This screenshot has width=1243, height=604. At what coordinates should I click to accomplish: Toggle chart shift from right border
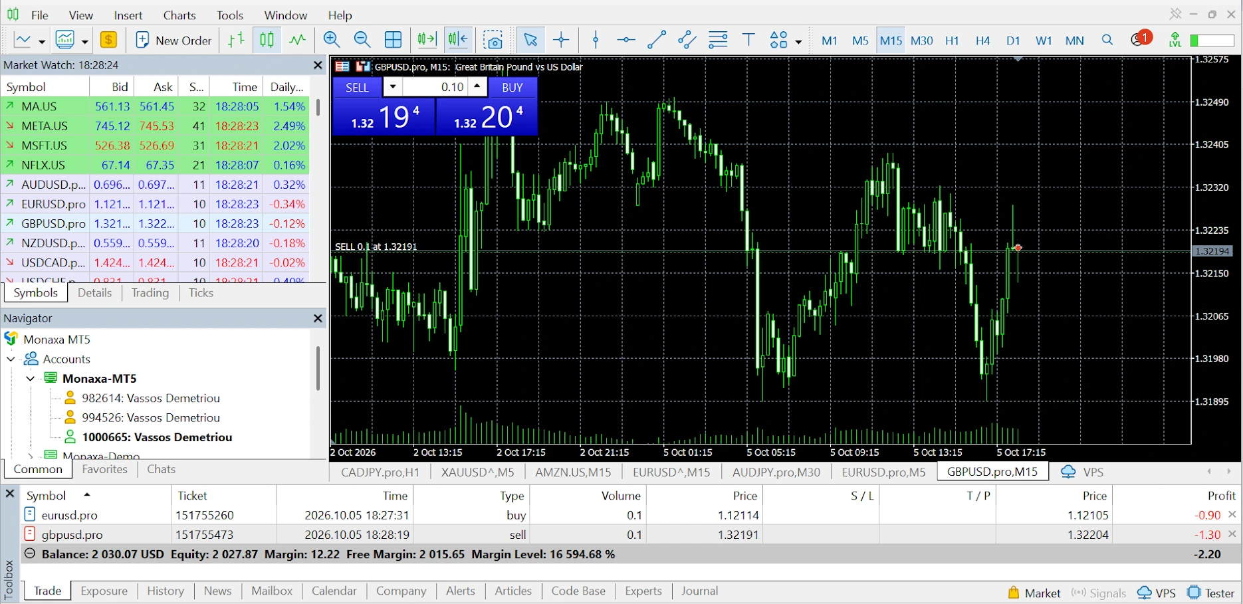tap(459, 40)
